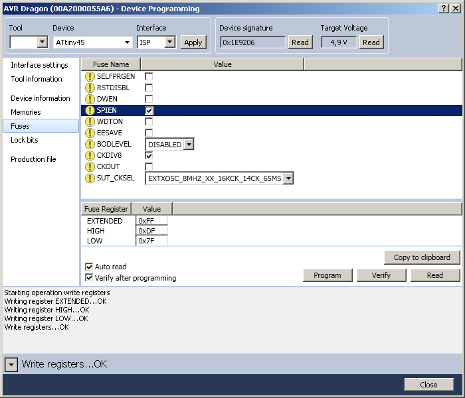Toggle the Auto read checkbox
The image size is (465, 398).
tap(89, 267)
